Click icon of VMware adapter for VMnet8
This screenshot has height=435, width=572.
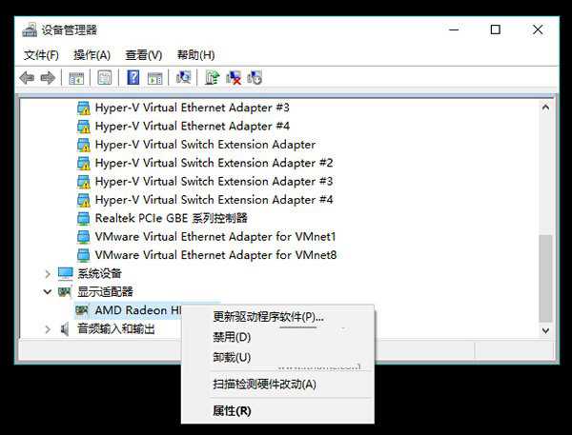coord(84,255)
